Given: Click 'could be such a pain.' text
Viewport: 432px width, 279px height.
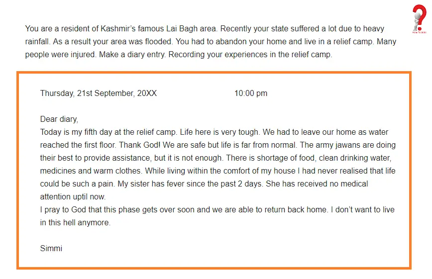Looking at the screenshot, I should pos(78,184).
